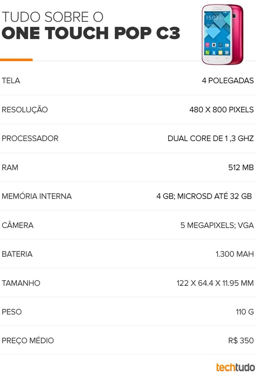The image size is (256, 383).
Task: Click the 5 MEGAPIXELS; VGA camera value
Action: click(217, 225)
